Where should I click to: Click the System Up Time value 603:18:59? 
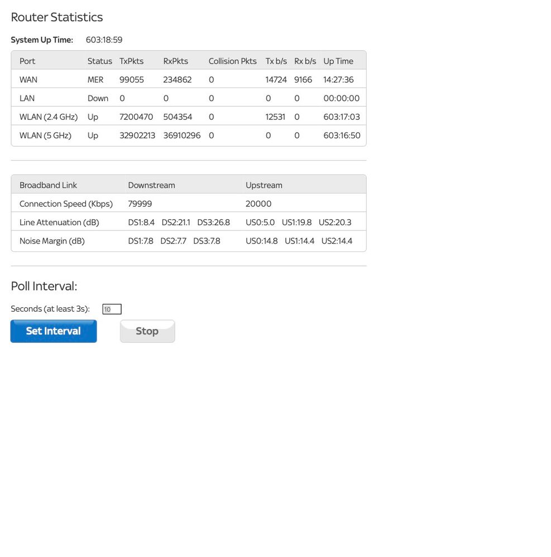click(x=104, y=40)
